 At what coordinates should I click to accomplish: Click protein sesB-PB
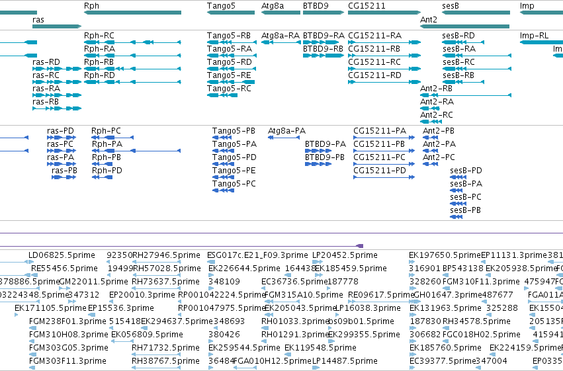click(x=456, y=217)
